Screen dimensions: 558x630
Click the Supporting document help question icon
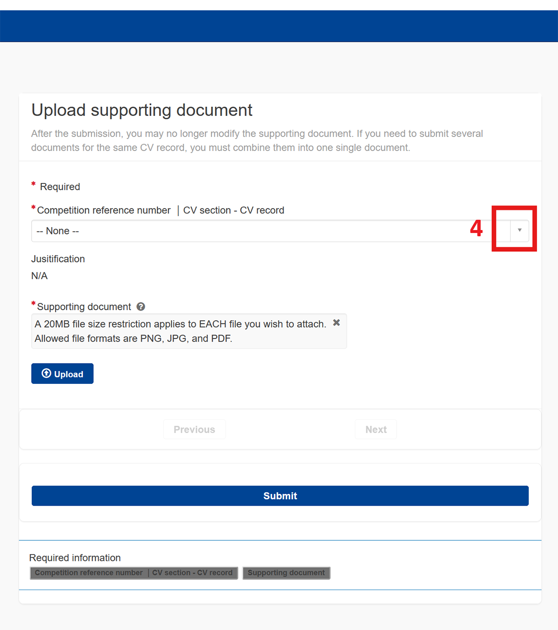pos(141,307)
